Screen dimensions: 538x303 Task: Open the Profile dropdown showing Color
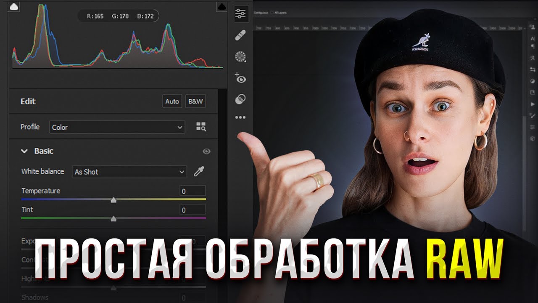117,127
